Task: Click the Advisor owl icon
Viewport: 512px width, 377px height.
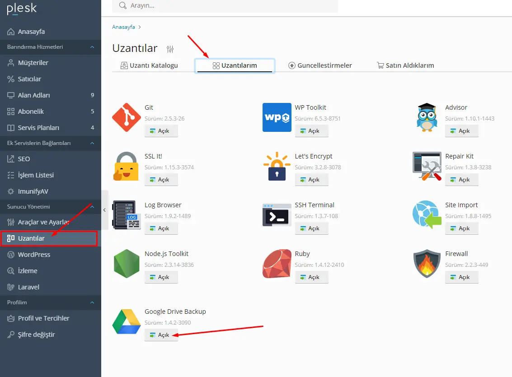Action: coord(427,117)
